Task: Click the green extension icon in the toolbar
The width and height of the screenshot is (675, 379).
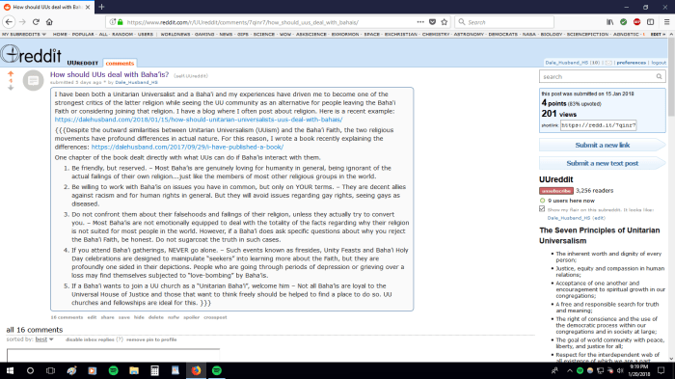Action: coord(623,22)
